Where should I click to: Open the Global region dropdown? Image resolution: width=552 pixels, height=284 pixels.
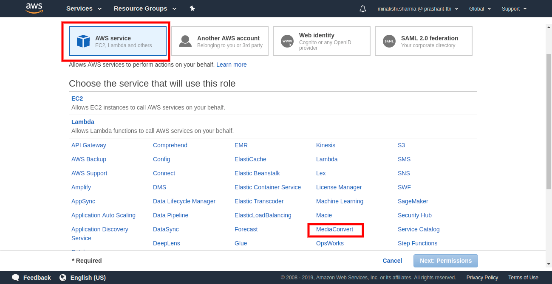(x=480, y=8)
